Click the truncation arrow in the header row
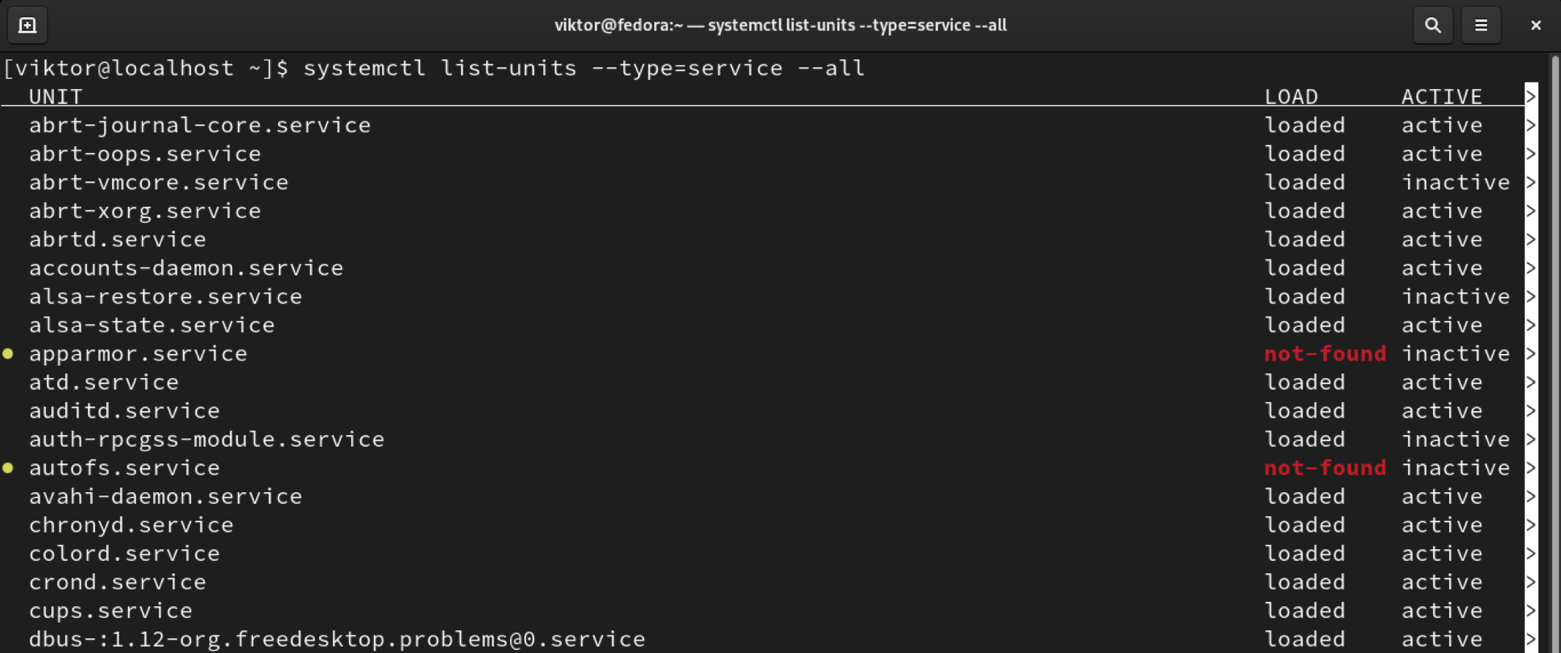Screen dimensions: 1561x653 (x=1530, y=97)
